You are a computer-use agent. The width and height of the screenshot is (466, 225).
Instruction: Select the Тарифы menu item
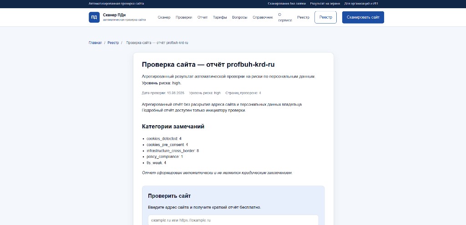[220, 18]
